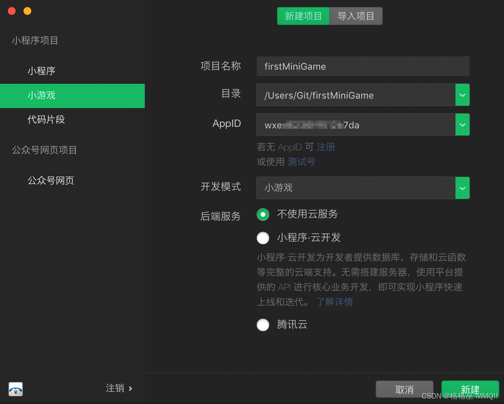Click the 注册 link to register AppID
This screenshot has height=404, width=504.
(326, 147)
